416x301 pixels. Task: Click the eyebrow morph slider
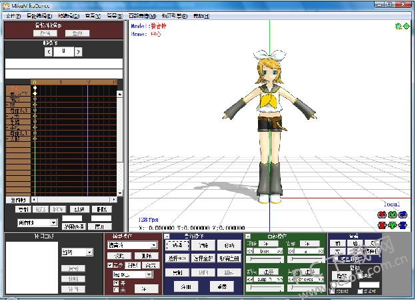(265, 287)
